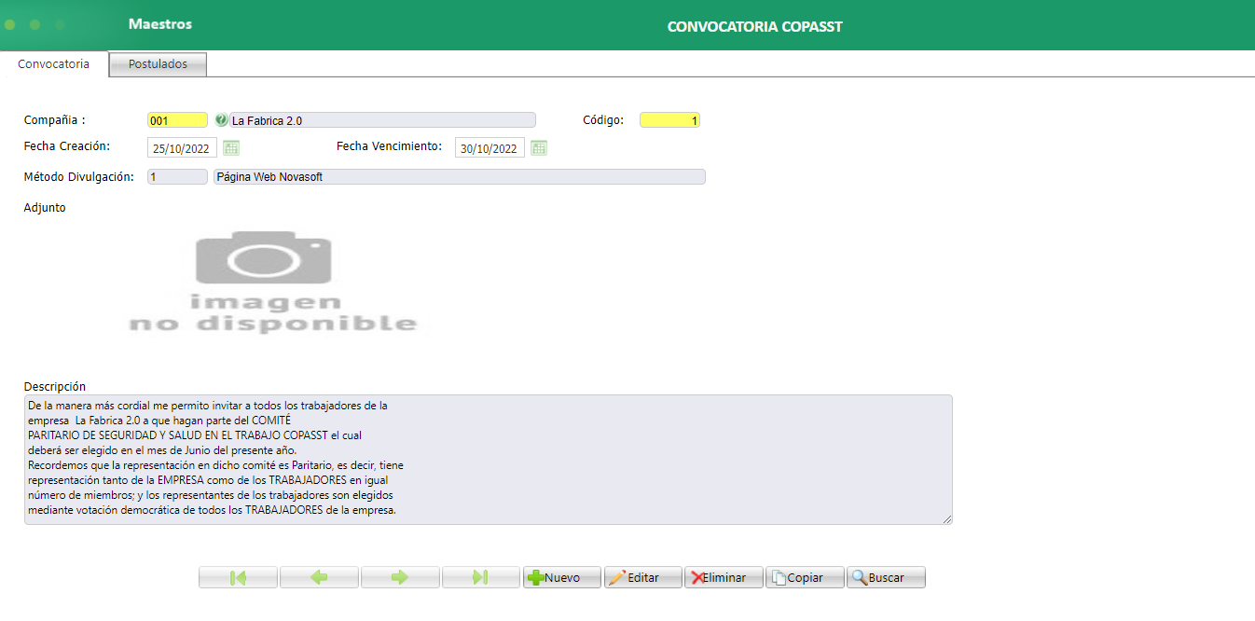Advance to the next record with the green arrow
The height and width of the screenshot is (621, 1255).
point(400,576)
